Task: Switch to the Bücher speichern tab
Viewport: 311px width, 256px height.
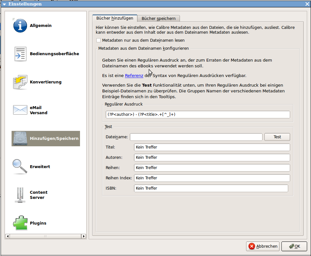Action: 158,18
